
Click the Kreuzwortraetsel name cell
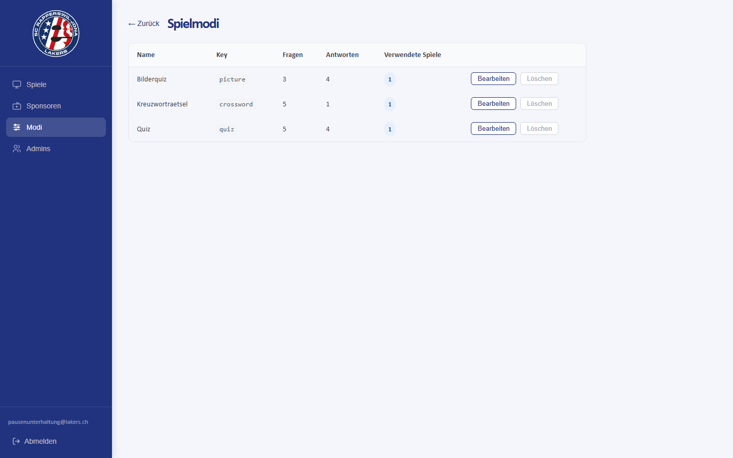[162, 104]
